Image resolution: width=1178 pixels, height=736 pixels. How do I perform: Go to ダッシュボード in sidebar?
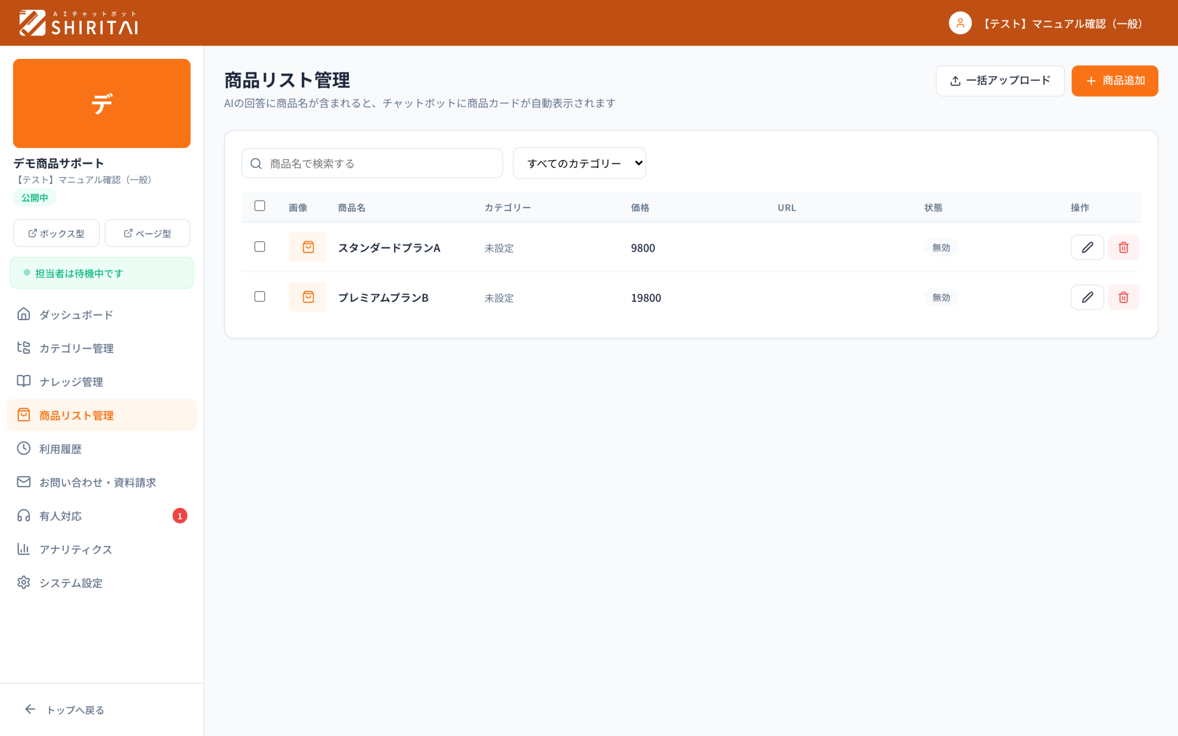coord(102,315)
